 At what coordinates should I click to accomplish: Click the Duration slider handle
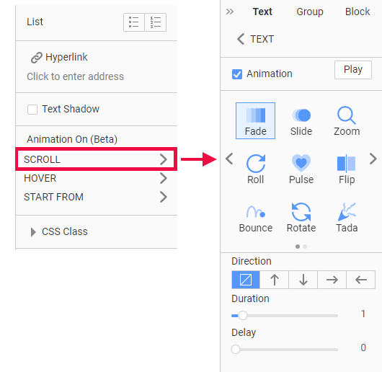coord(243,316)
